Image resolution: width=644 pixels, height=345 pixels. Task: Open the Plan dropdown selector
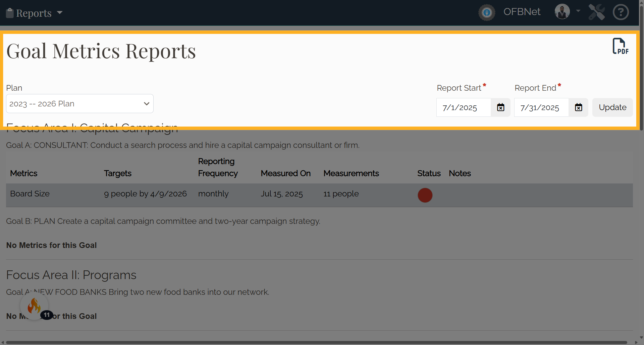(x=80, y=104)
